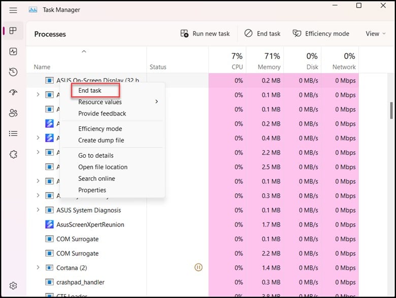Open the Details sidebar tab

[13, 133]
